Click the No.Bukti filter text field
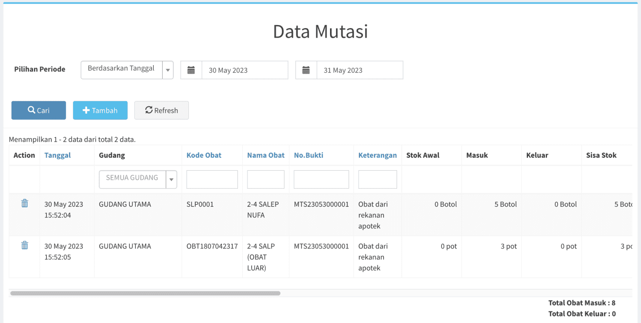The height and width of the screenshot is (323, 641). click(321, 179)
